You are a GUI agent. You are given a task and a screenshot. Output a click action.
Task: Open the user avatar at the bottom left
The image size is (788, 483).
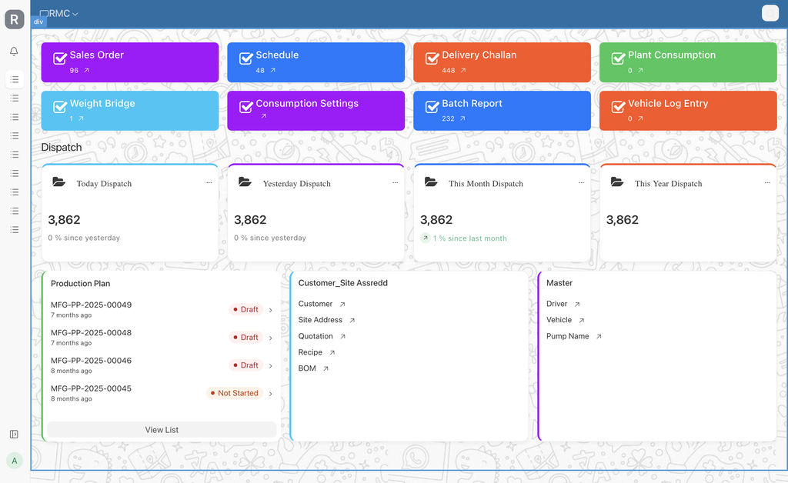pyautogui.click(x=14, y=460)
